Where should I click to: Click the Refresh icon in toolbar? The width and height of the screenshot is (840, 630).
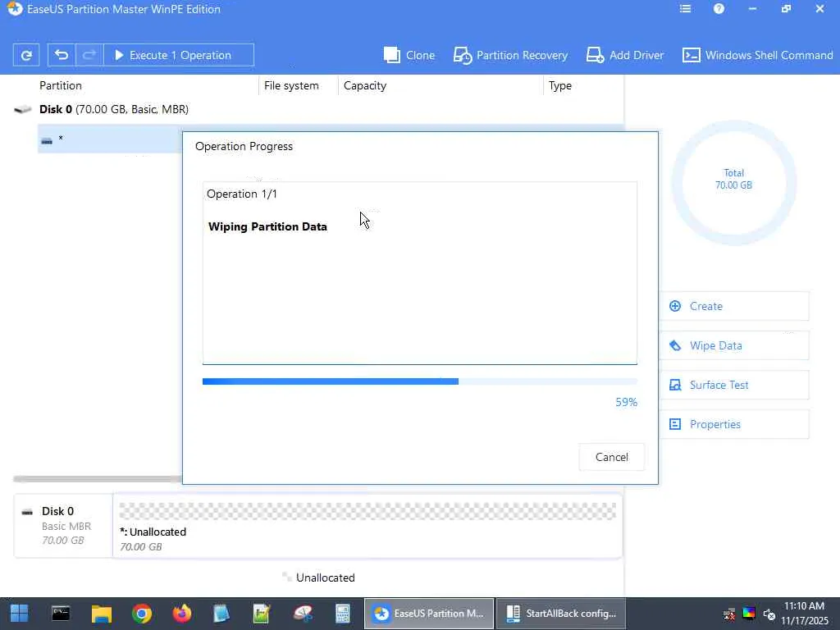coord(26,55)
